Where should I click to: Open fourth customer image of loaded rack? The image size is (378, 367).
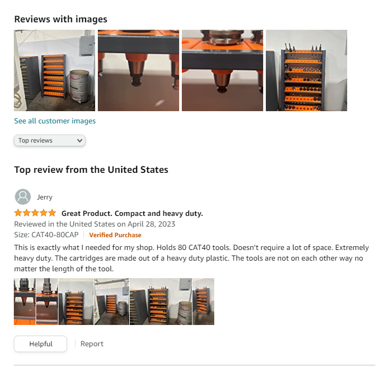click(x=306, y=70)
